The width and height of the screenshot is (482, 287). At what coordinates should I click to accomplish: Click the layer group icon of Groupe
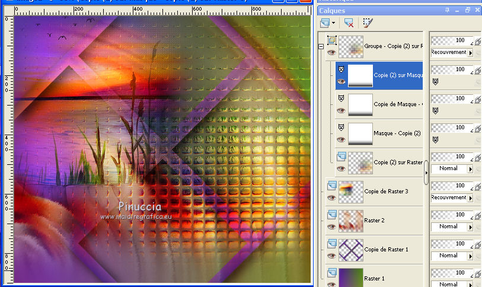coord(331,40)
